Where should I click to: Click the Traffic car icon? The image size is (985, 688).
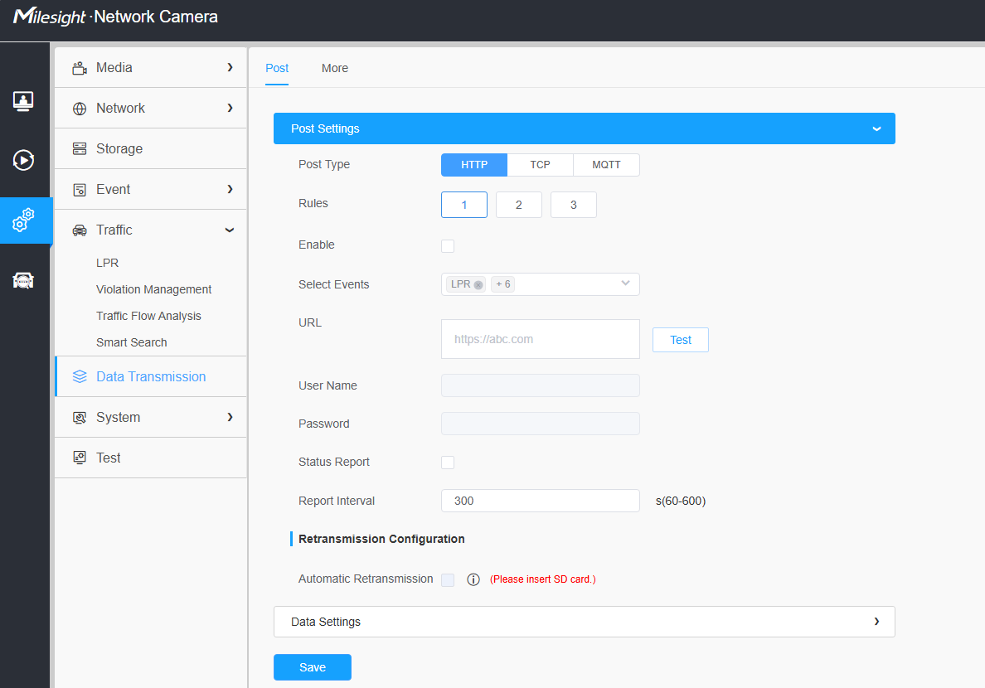[80, 230]
